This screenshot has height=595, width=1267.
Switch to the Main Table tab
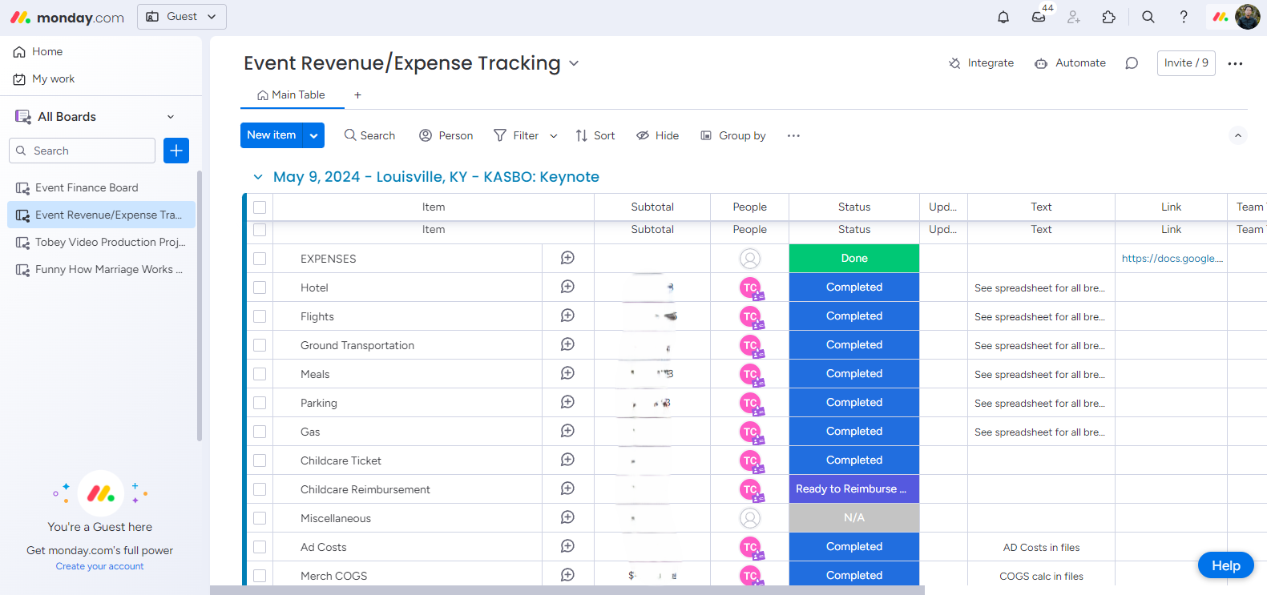(x=292, y=94)
